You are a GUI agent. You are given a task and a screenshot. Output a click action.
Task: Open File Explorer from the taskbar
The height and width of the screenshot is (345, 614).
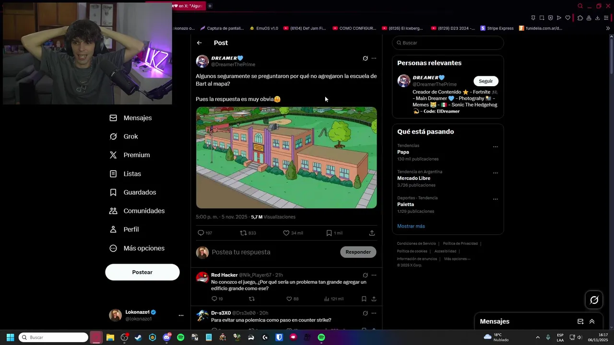tap(110, 337)
